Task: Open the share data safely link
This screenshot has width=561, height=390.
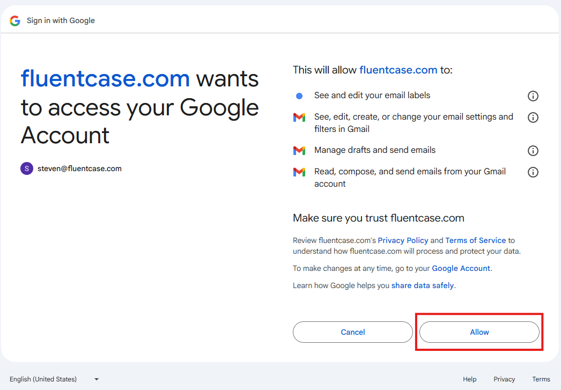Action: 423,285
